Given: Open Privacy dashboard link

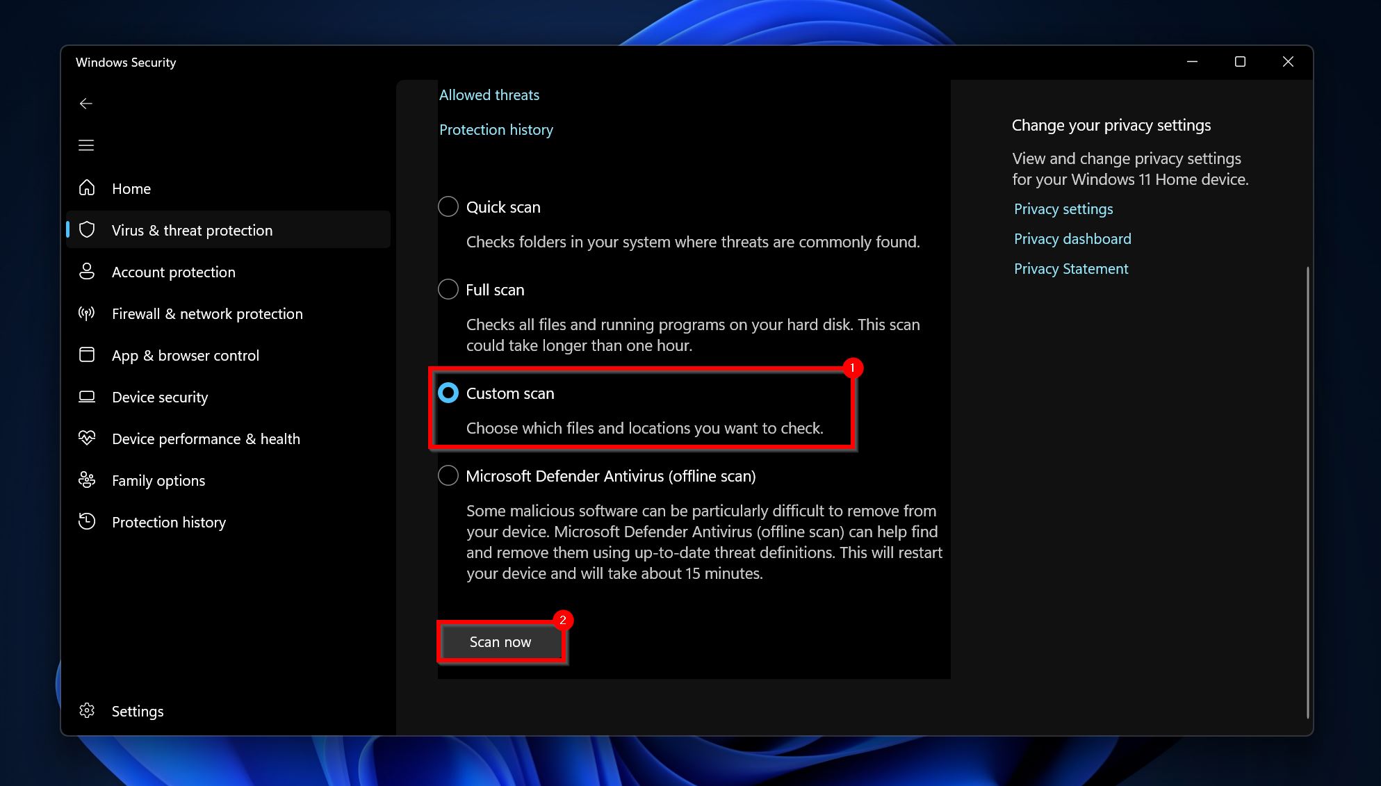Looking at the screenshot, I should pyautogui.click(x=1072, y=238).
